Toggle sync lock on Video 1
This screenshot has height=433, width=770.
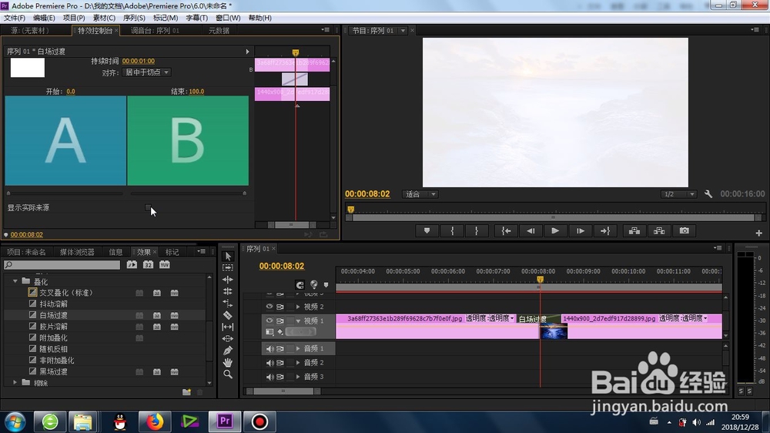[x=280, y=321]
